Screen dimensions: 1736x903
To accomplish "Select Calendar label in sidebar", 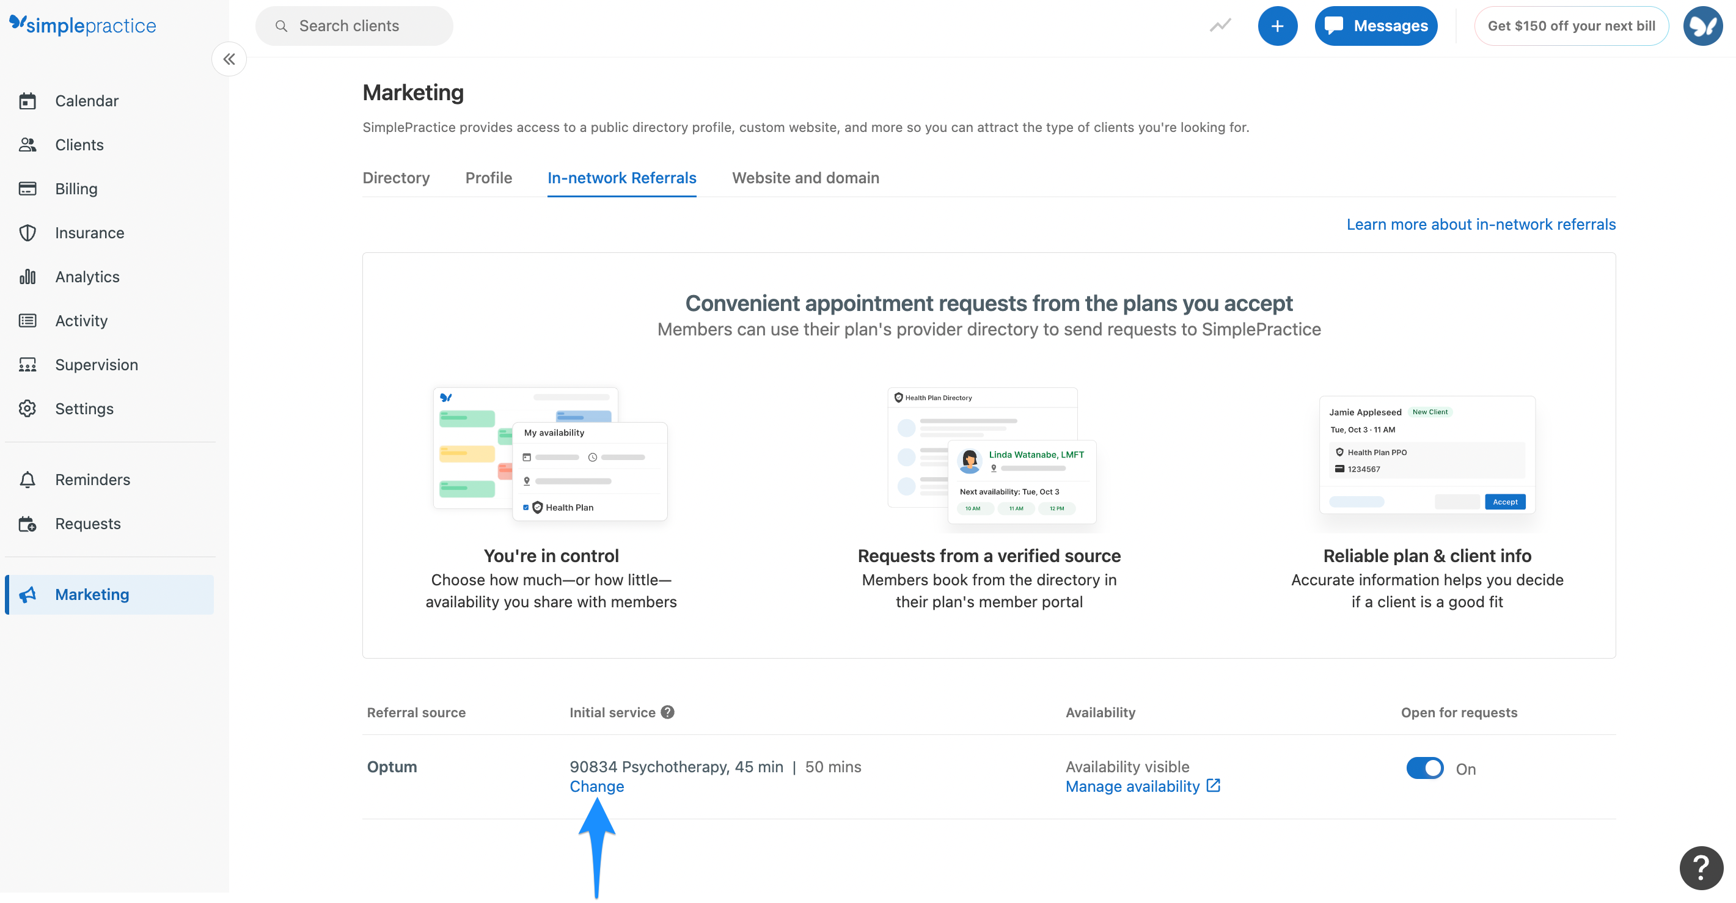I will pos(87,101).
